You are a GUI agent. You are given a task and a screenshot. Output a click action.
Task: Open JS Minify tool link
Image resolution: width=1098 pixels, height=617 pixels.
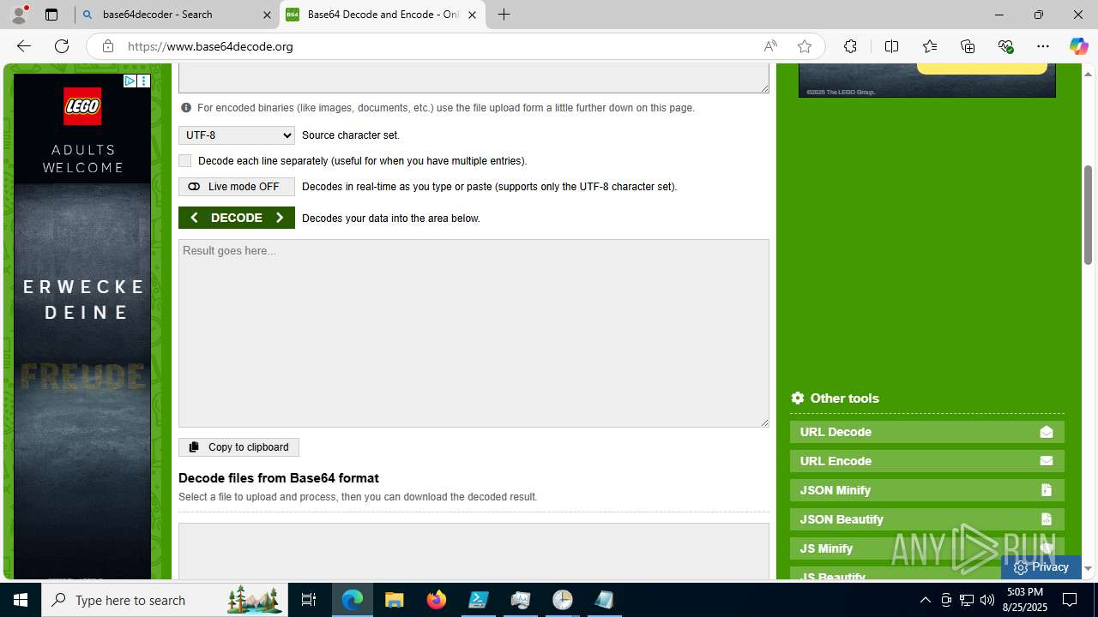(x=927, y=548)
